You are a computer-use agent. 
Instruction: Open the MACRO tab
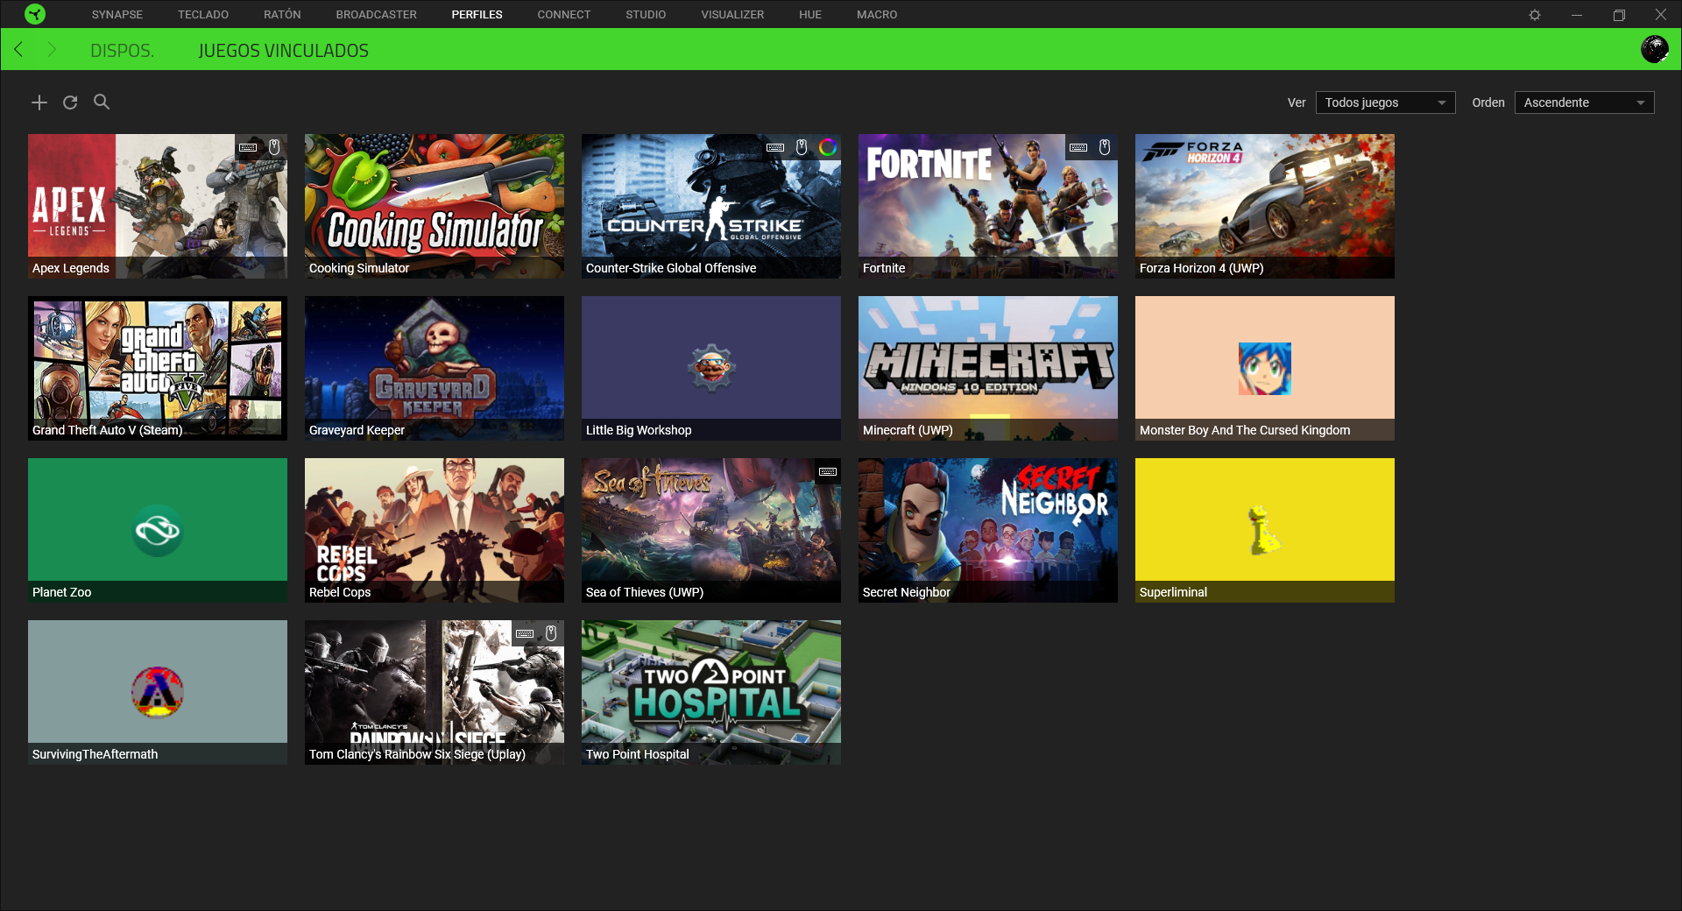[877, 15]
